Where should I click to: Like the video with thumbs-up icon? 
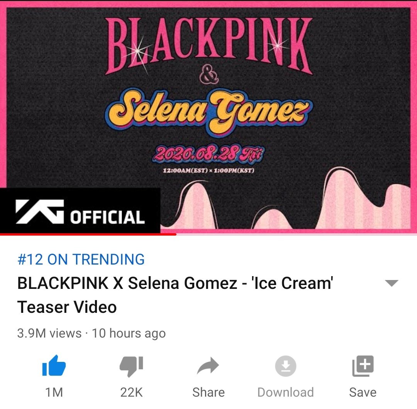pyautogui.click(x=54, y=366)
